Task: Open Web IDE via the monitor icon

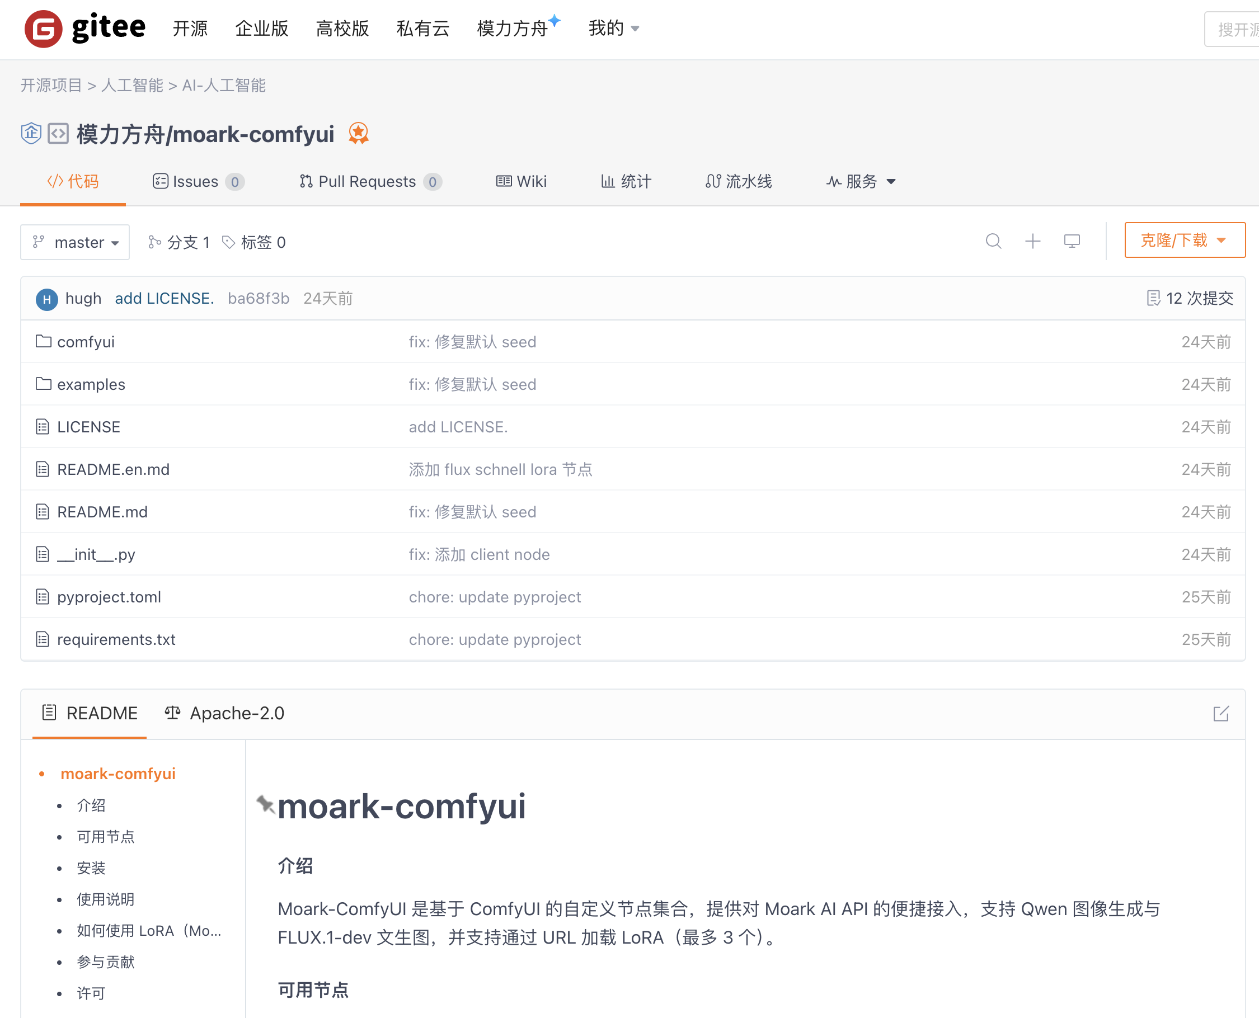Action: pyautogui.click(x=1072, y=241)
